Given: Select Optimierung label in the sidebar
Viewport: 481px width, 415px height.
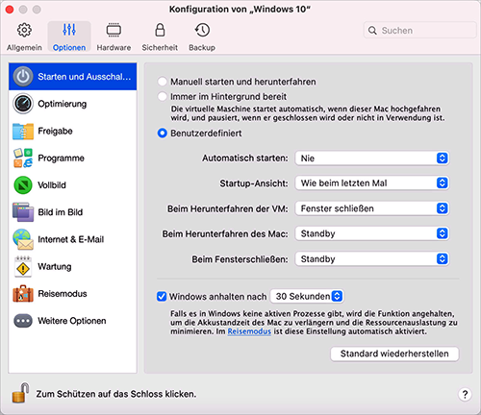Looking at the screenshot, I should coord(63,104).
